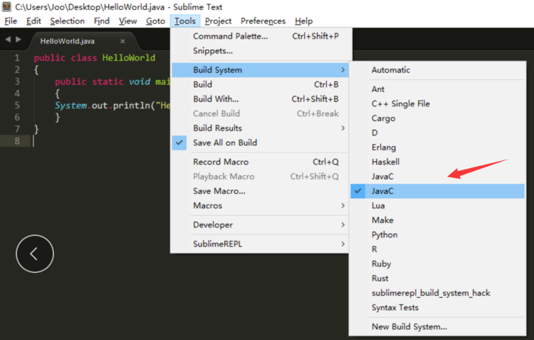Open the Edit menu
Screen dimensions: 534x340
coord(33,21)
